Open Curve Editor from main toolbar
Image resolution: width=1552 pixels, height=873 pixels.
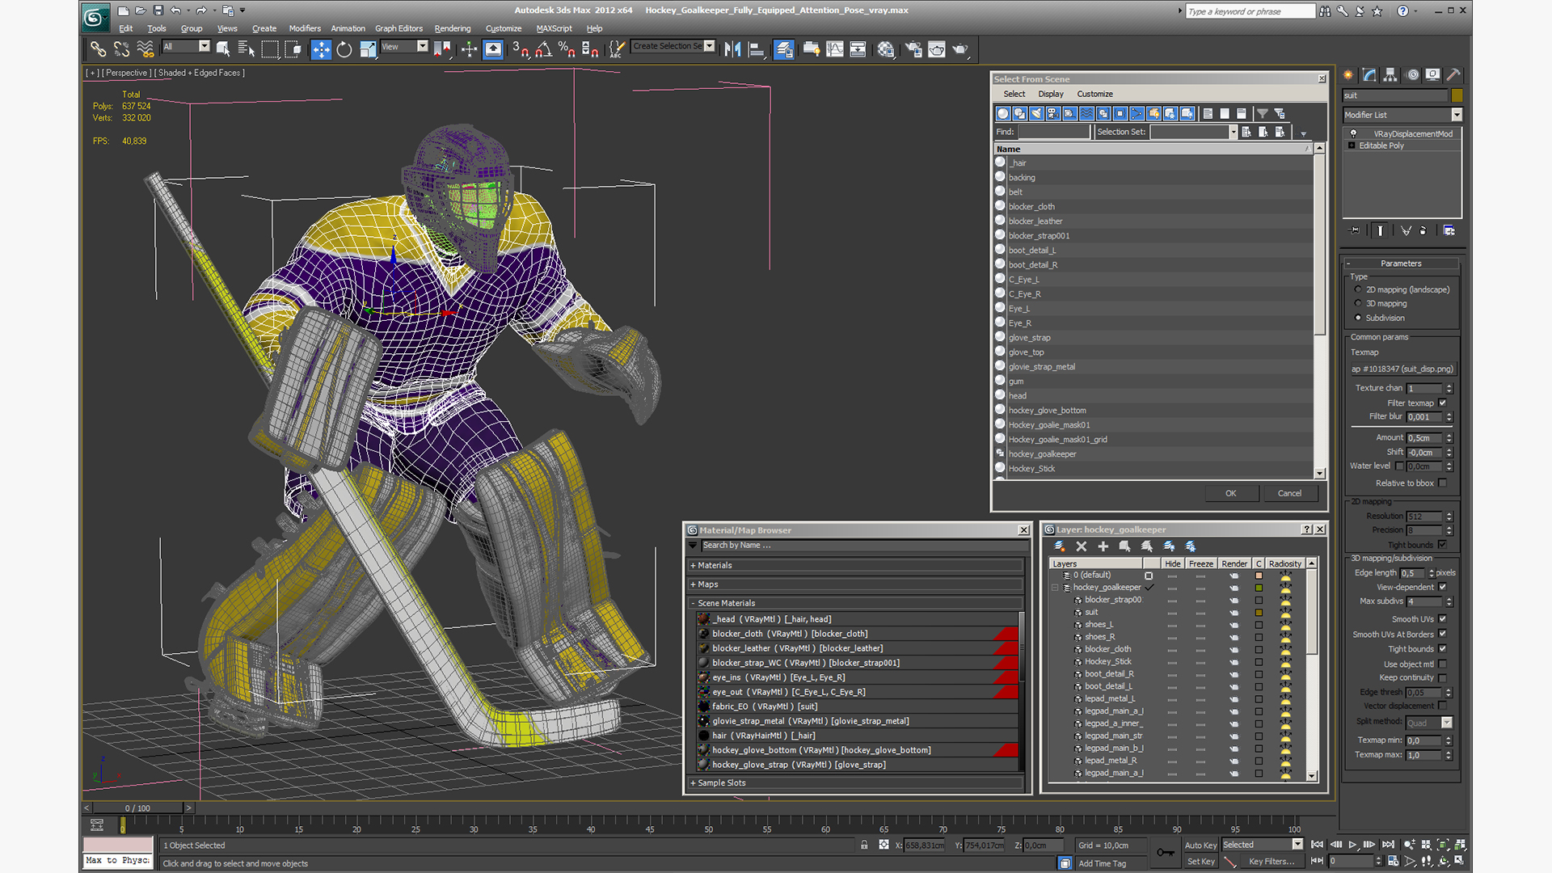834,49
